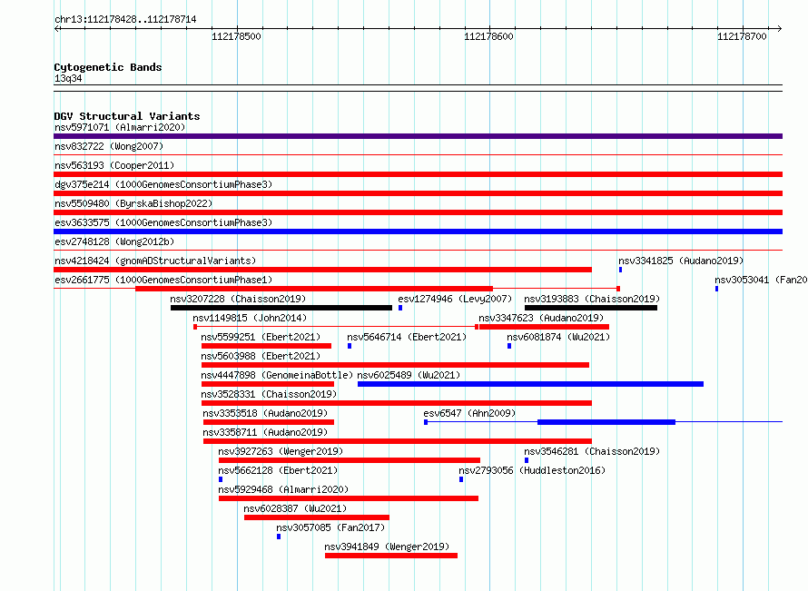Open nsv4218424 (gnomADStructuralVariants) label
This screenshot has height=591, width=808.
tap(155, 261)
